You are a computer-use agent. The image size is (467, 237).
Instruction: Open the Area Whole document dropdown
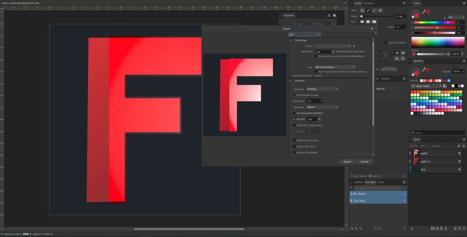pos(335,67)
